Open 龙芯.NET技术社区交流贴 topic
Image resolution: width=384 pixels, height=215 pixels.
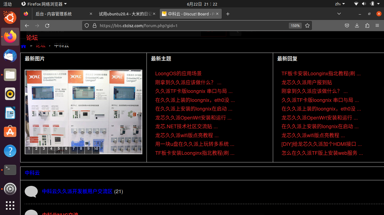click(186, 127)
